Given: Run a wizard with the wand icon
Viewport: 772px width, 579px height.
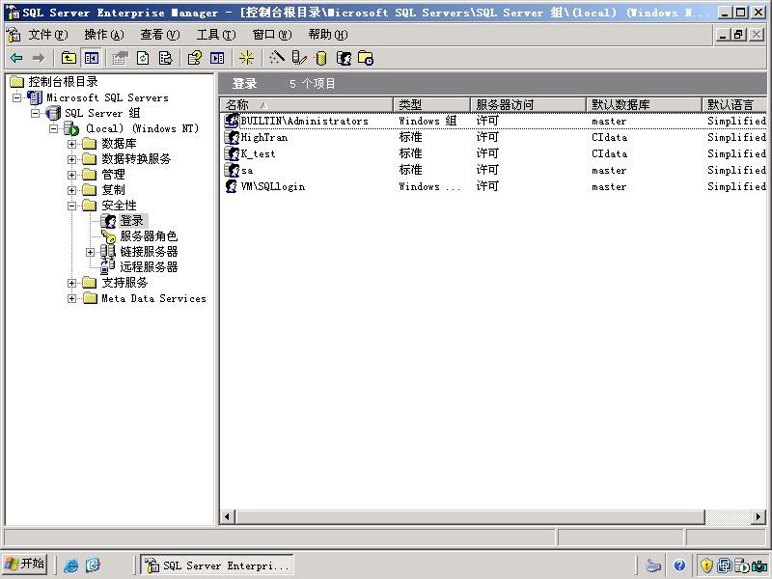Looking at the screenshot, I should click(x=277, y=58).
